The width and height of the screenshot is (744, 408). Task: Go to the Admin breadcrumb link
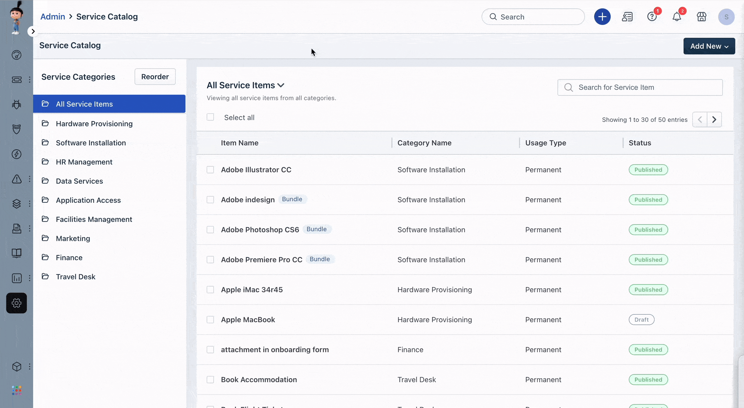(x=53, y=17)
